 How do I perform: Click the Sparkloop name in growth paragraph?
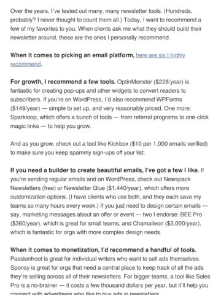[23, 117]
